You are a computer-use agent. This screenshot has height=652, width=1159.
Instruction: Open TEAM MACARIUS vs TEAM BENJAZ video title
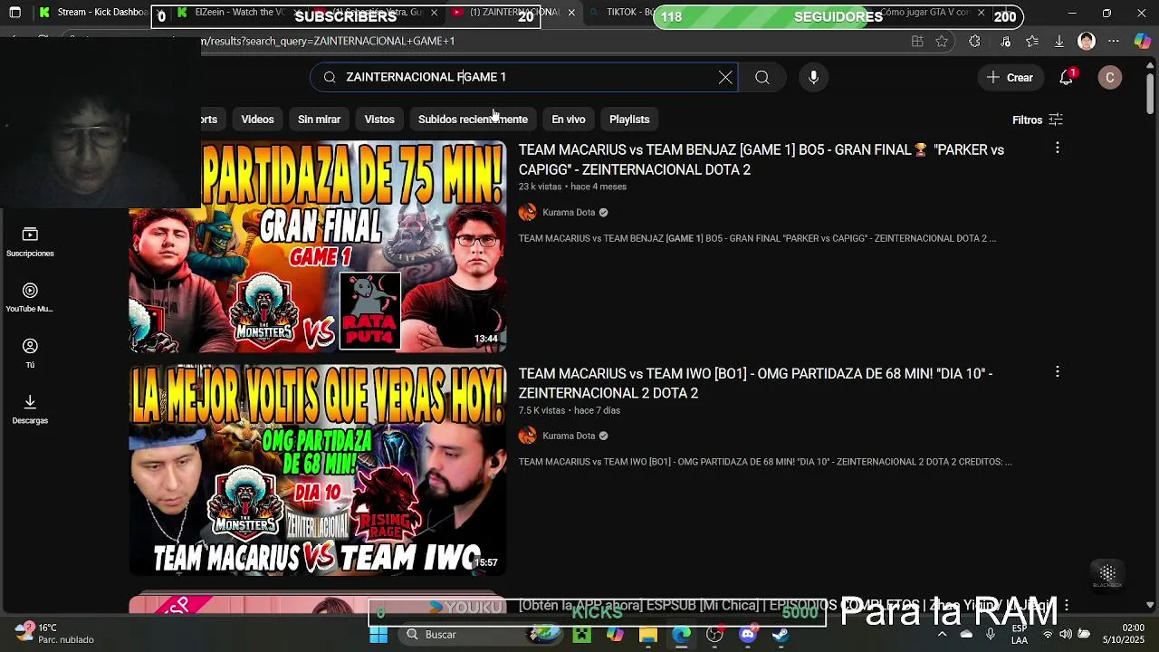click(x=761, y=159)
